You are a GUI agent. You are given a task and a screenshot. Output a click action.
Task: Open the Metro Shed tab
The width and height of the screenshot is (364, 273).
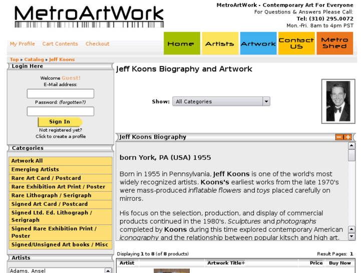coord(335,44)
